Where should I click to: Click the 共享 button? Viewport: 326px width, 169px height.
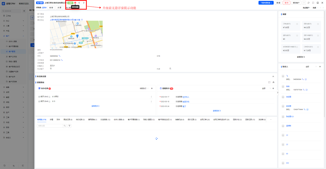(x=59, y=8)
